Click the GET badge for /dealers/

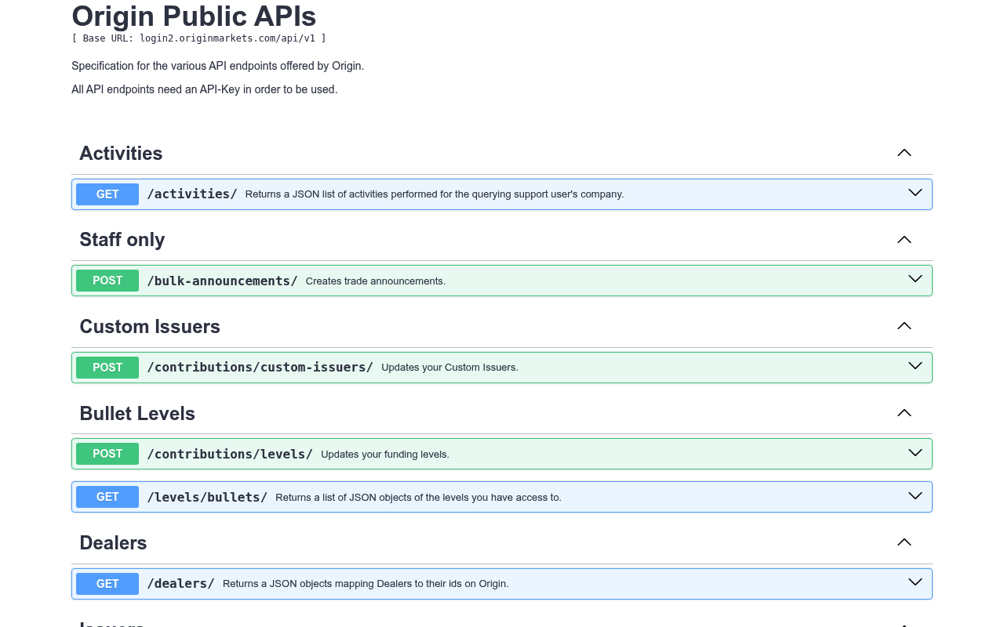click(x=107, y=584)
